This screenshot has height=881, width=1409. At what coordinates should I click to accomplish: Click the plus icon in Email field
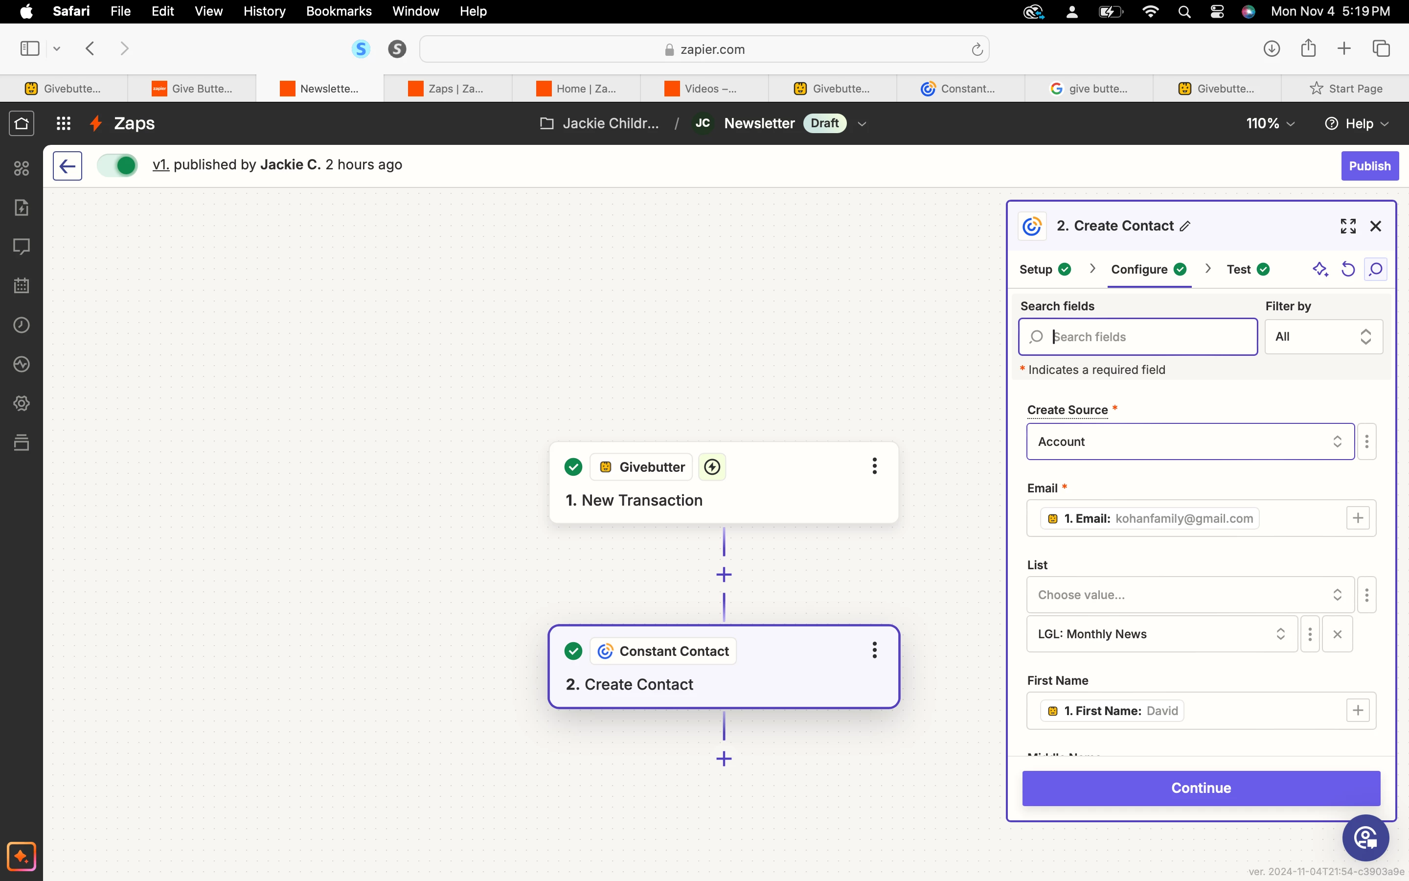pyautogui.click(x=1358, y=518)
